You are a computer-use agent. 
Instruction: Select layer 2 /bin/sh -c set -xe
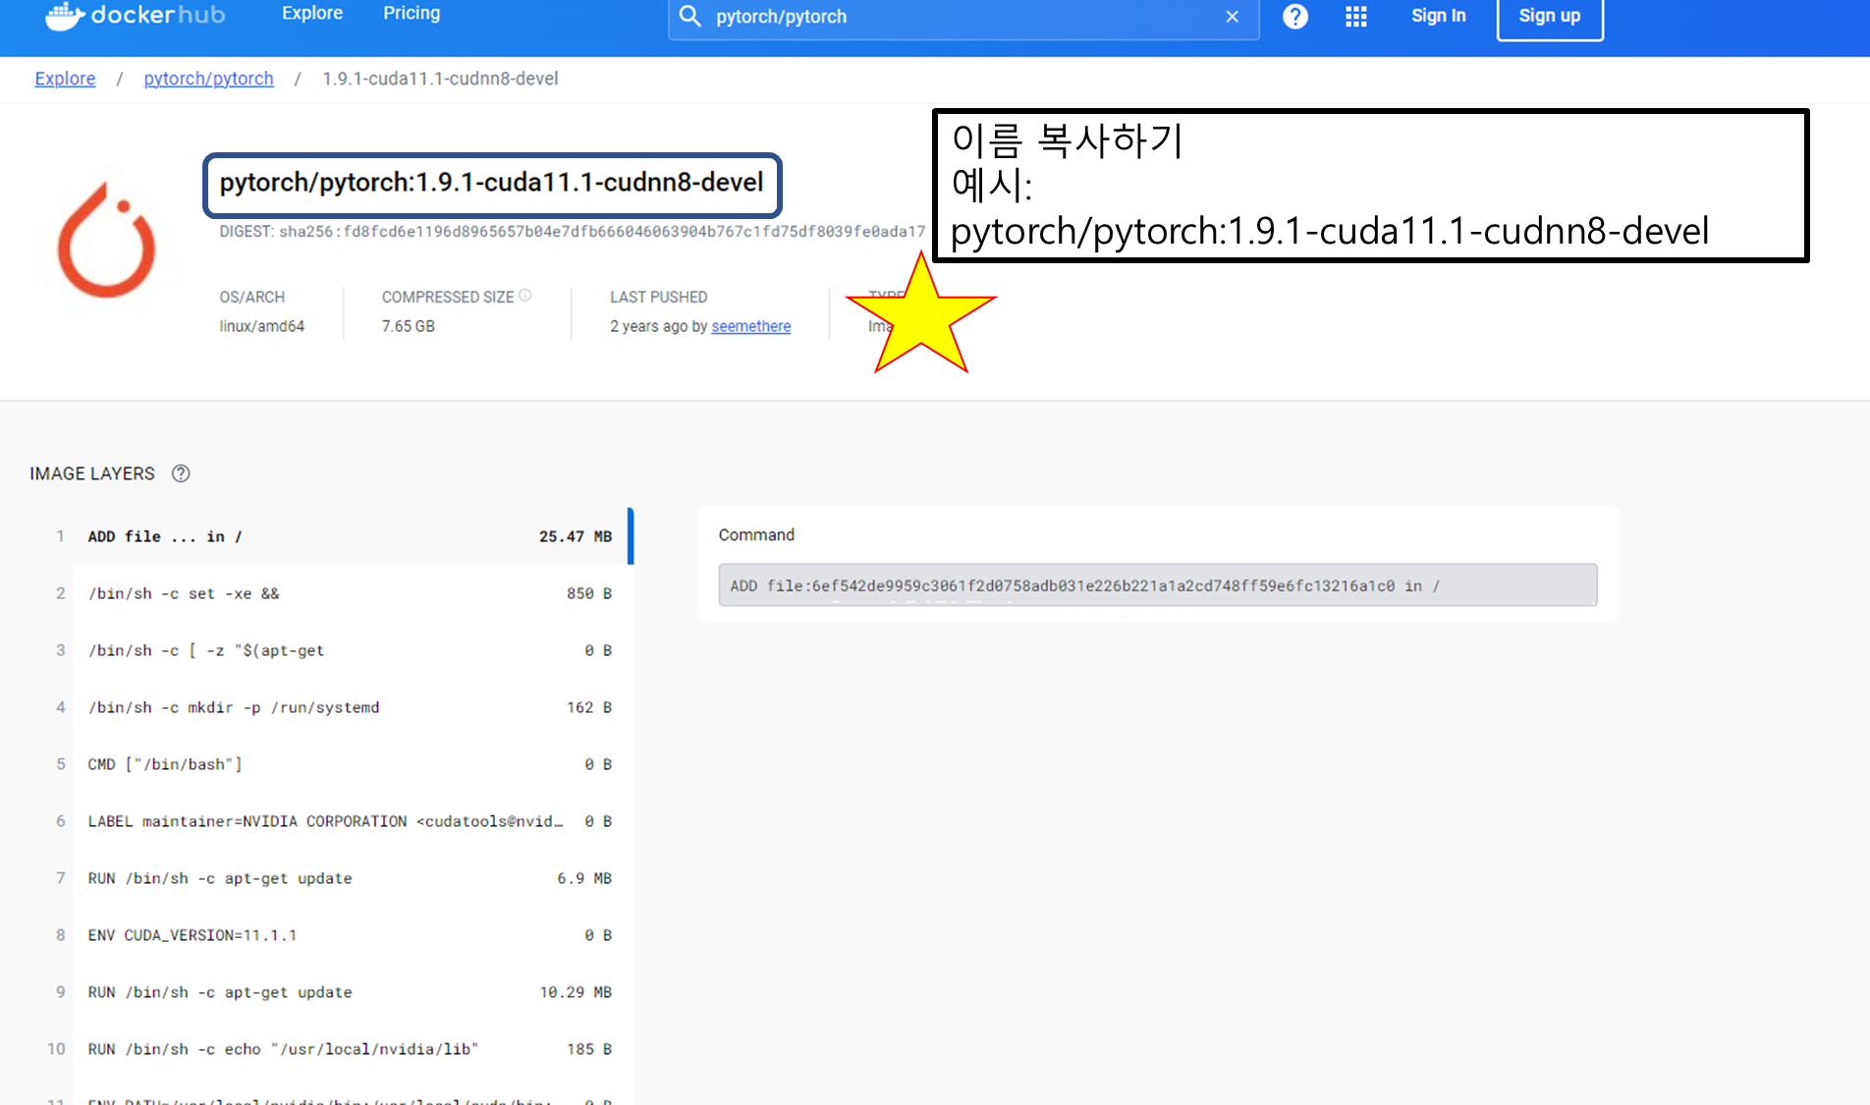(x=334, y=593)
